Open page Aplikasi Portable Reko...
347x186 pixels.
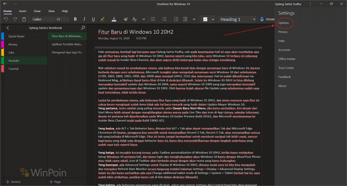pos(67,44)
